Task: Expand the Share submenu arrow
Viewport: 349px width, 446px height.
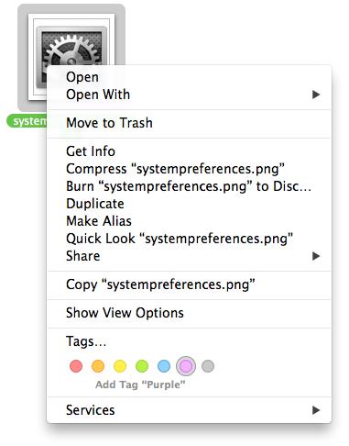Action: coord(316,256)
